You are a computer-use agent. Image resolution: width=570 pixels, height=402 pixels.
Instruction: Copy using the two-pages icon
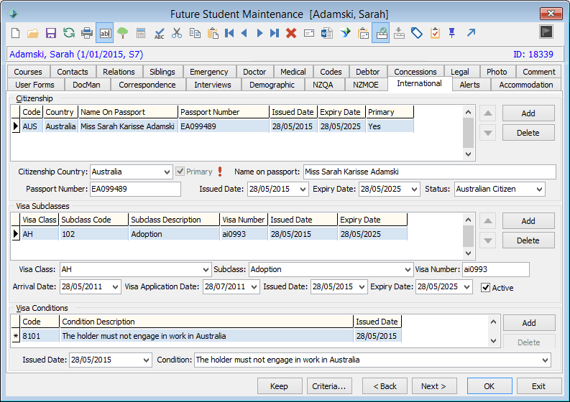click(195, 33)
